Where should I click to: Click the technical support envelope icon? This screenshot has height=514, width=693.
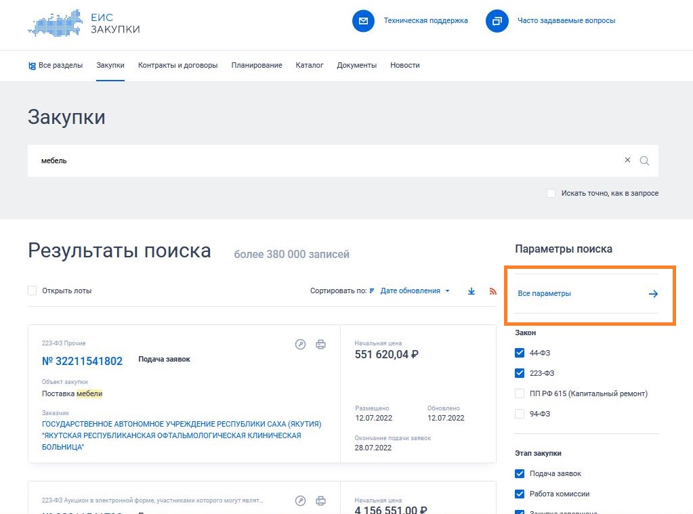pyautogui.click(x=363, y=21)
